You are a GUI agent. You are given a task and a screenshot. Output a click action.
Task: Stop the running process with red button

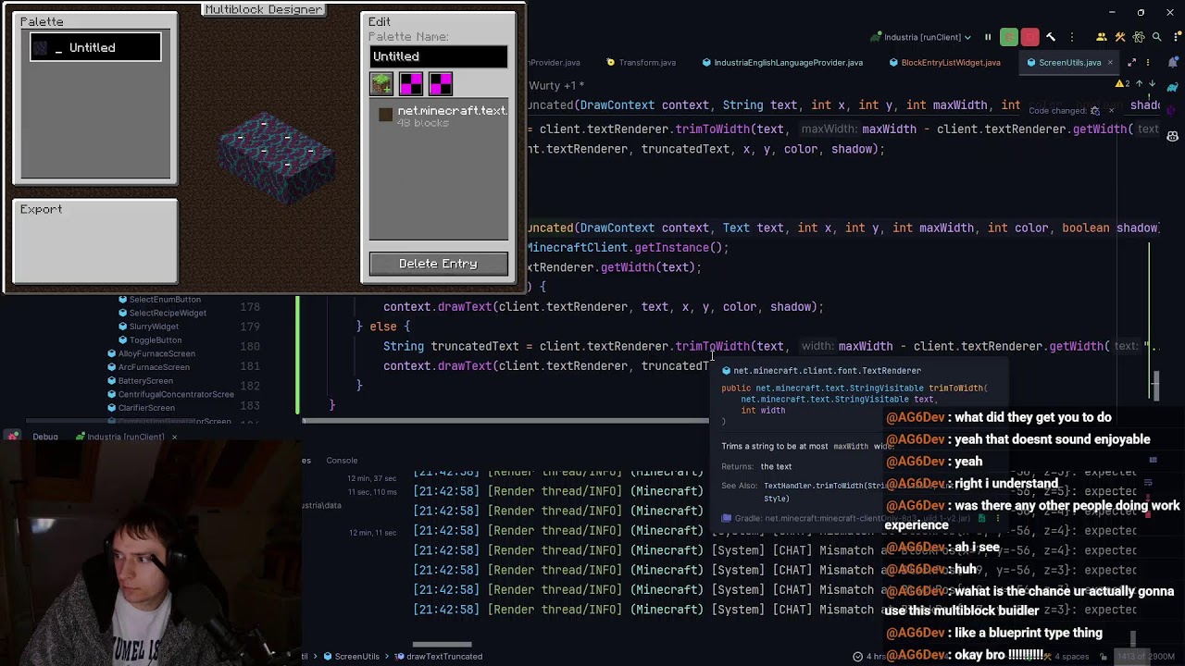coord(1029,37)
